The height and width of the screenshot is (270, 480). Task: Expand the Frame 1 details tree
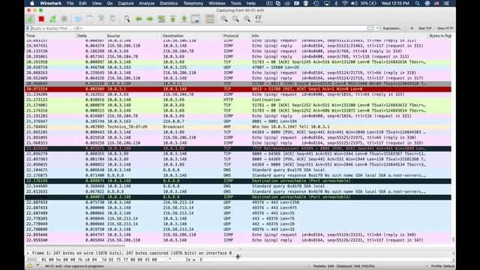pos(28,253)
